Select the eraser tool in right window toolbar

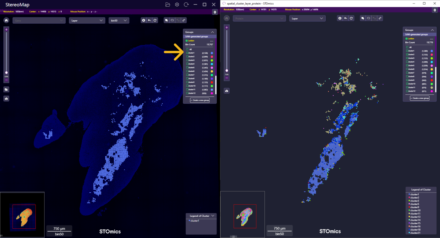click(380, 18)
